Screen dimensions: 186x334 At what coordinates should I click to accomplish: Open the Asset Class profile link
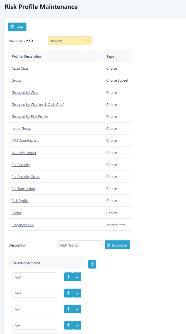[x=20, y=68]
